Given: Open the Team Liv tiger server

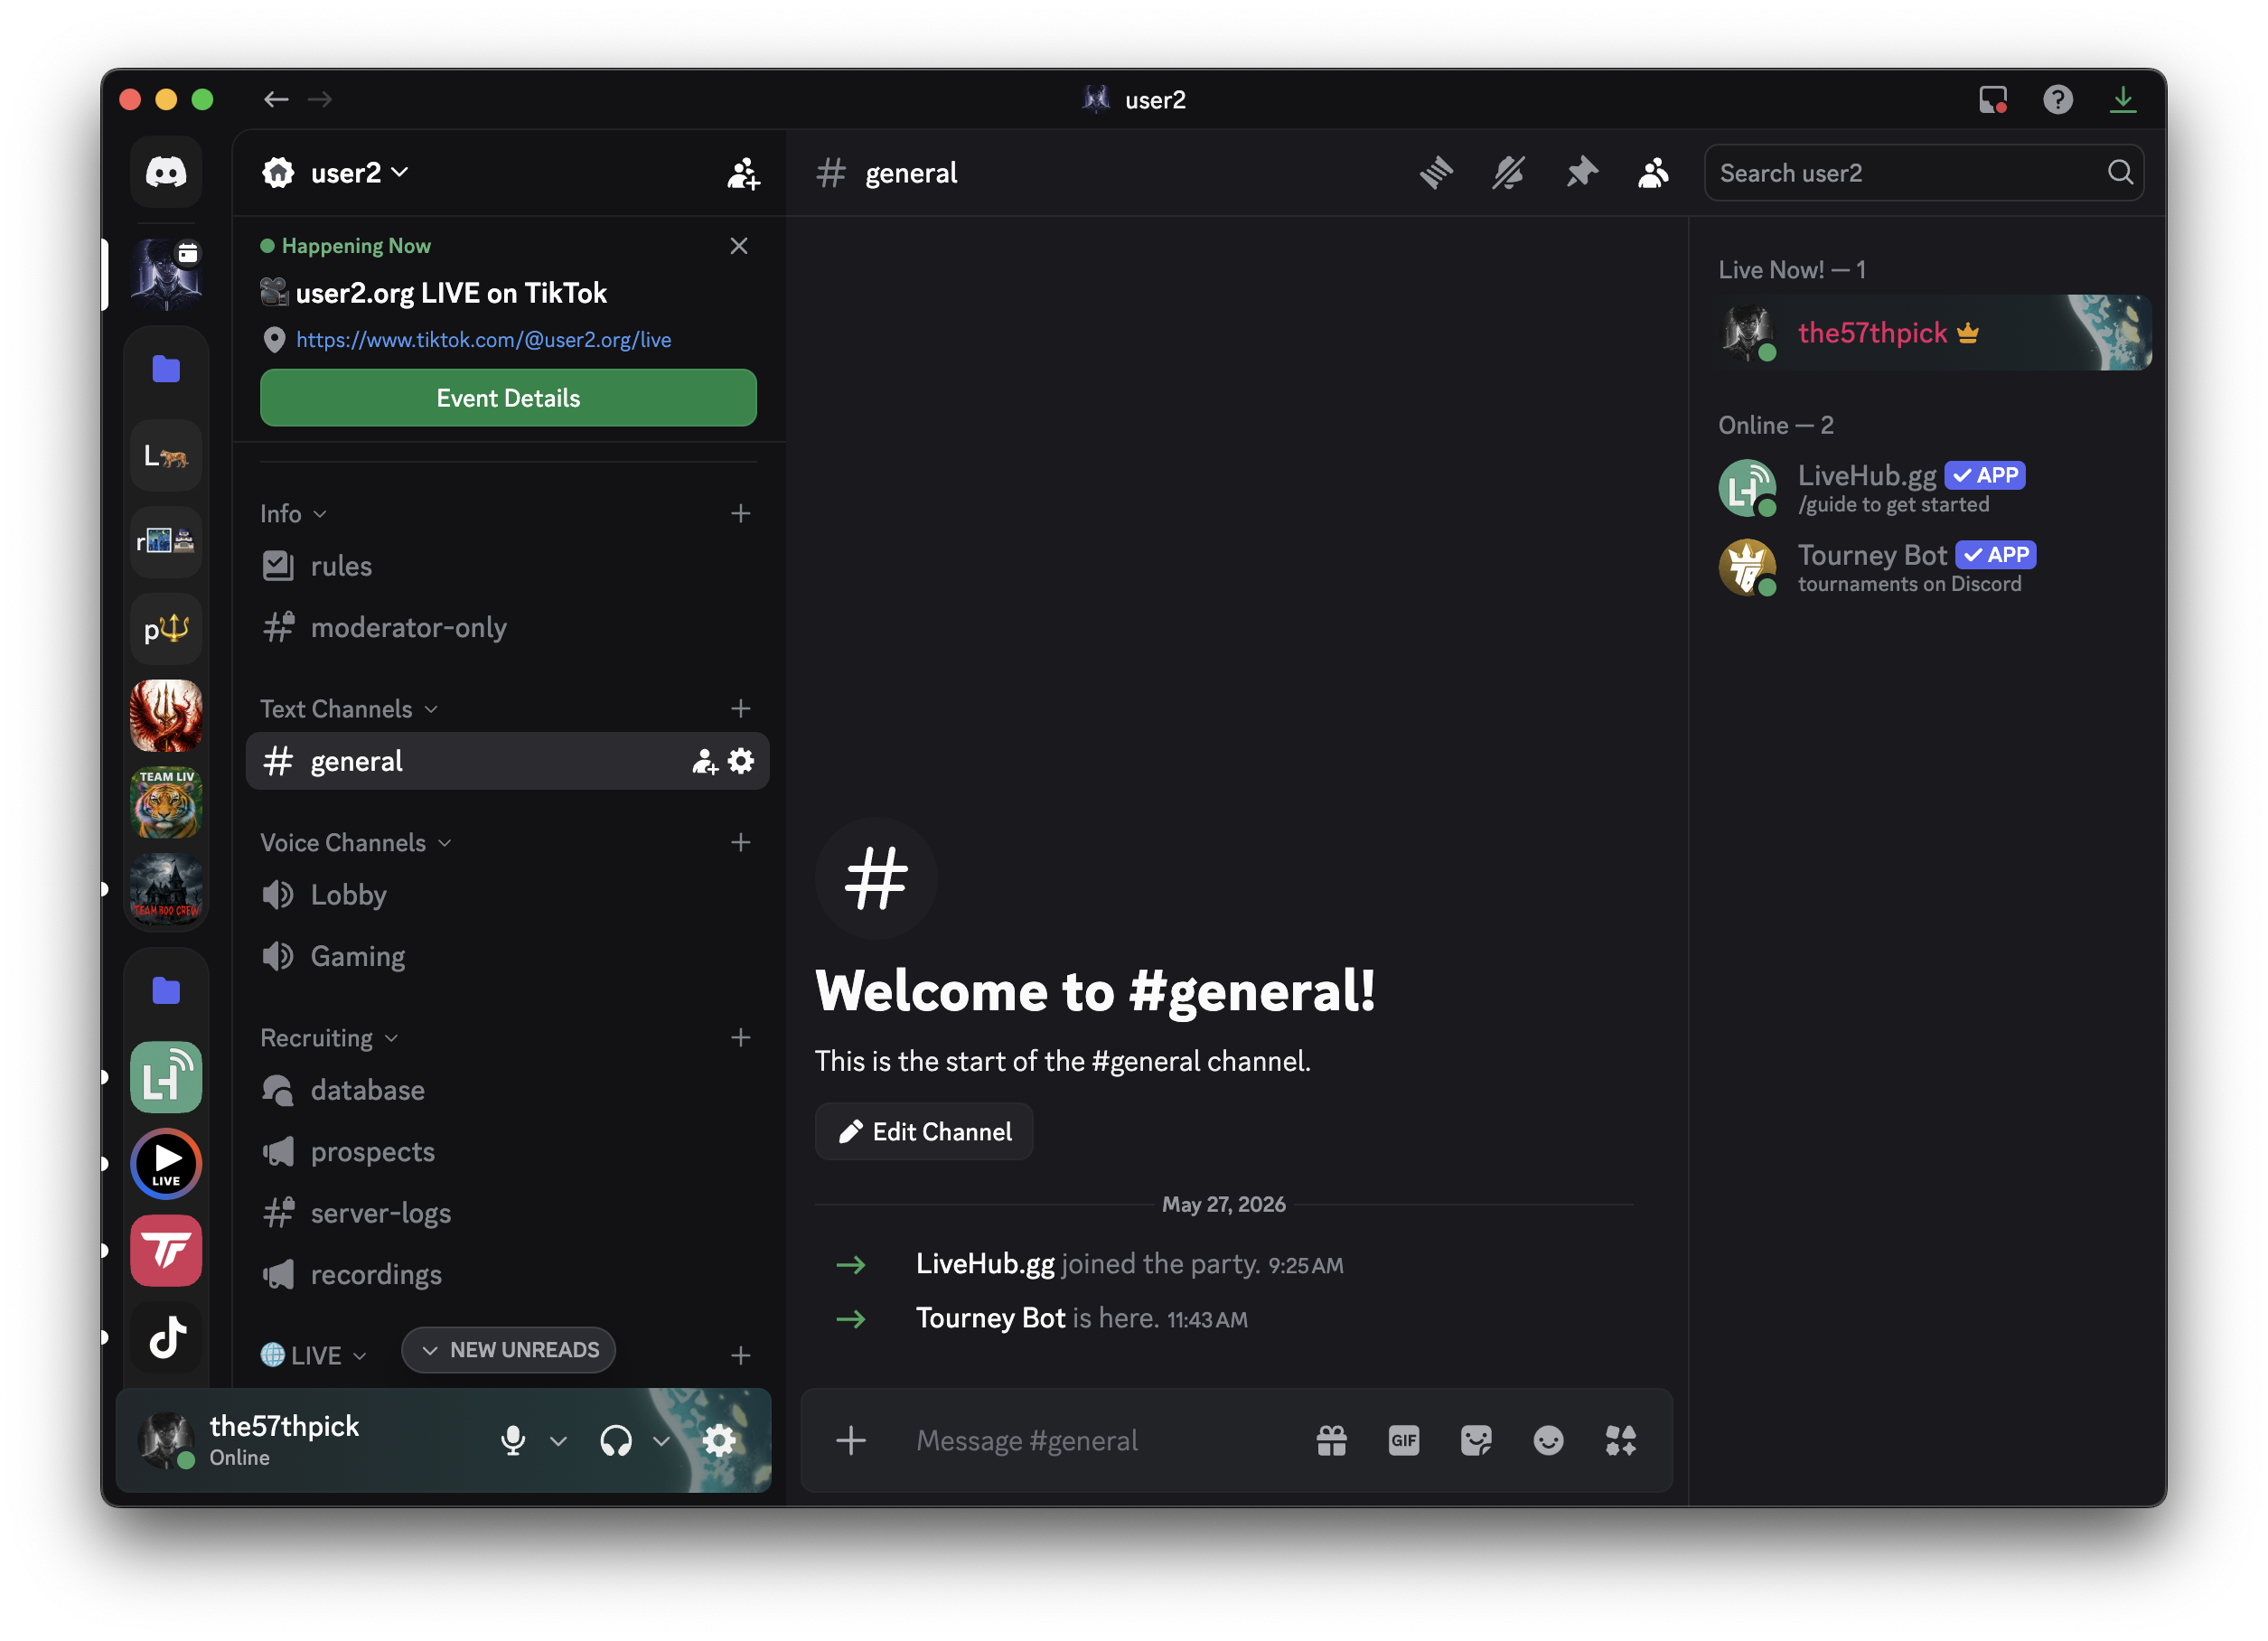Looking at the screenshot, I should 166,802.
